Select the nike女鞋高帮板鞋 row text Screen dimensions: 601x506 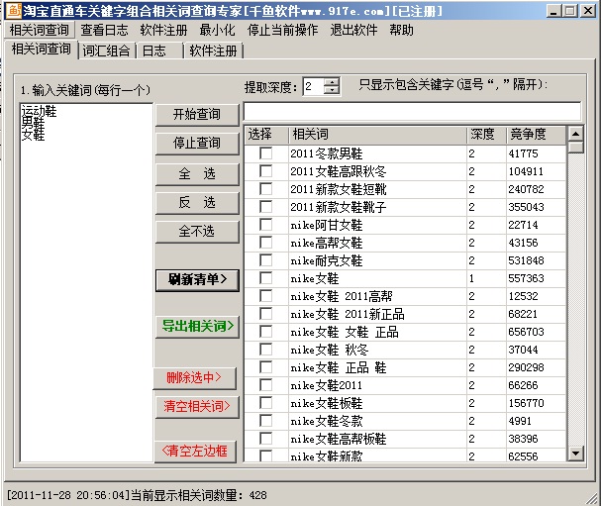click(x=338, y=439)
